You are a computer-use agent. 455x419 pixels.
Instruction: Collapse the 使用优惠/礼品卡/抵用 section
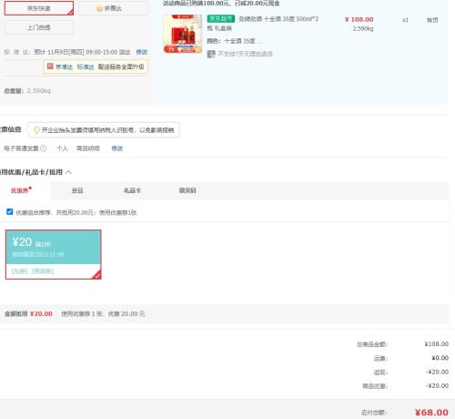(x=69, y=172)
